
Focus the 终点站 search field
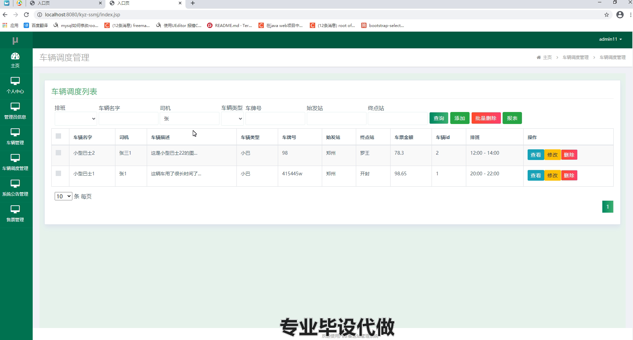click(398, 119)
